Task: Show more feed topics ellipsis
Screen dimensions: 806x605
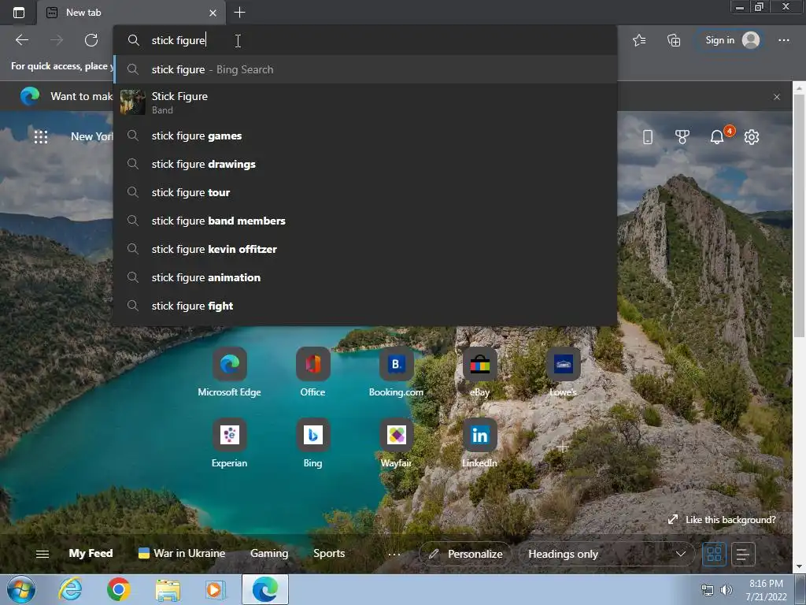Action: coord(394,555)
